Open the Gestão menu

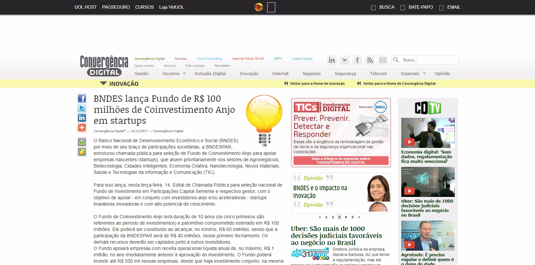tap(141, 74)
